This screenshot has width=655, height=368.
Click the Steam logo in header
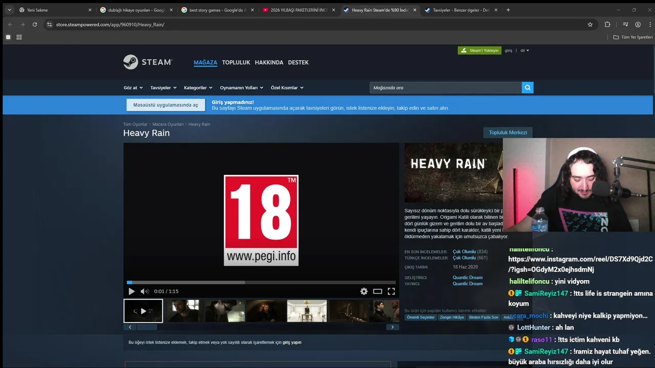[x=148, y=62]
